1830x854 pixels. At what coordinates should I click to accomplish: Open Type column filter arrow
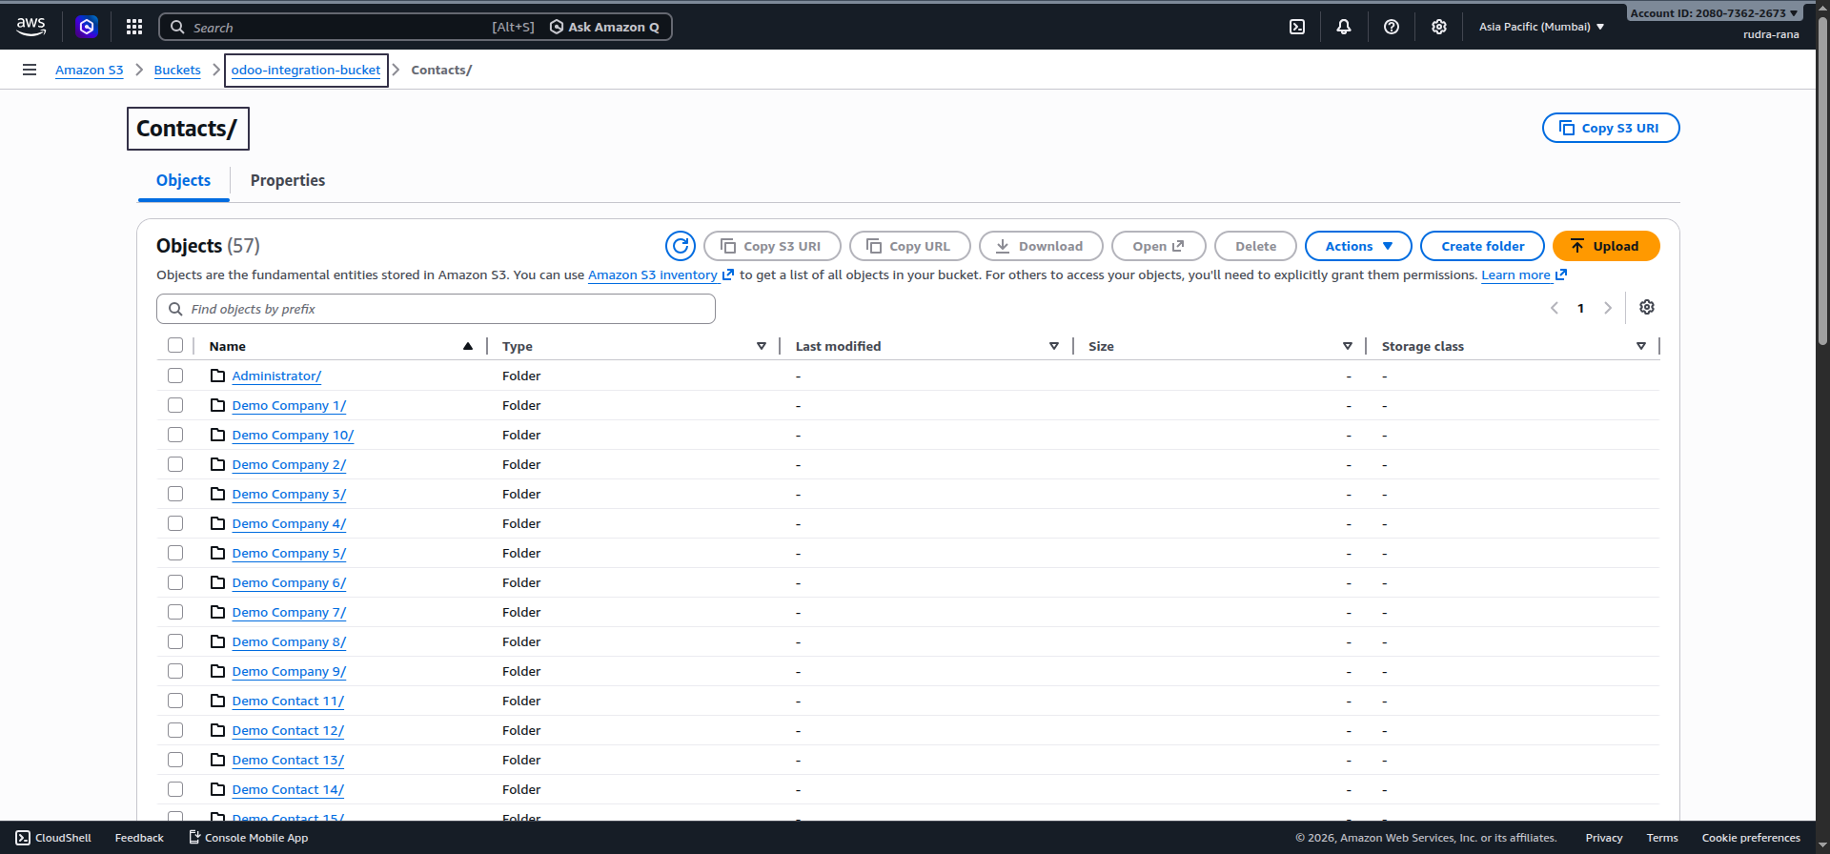(x=762, y=346)
